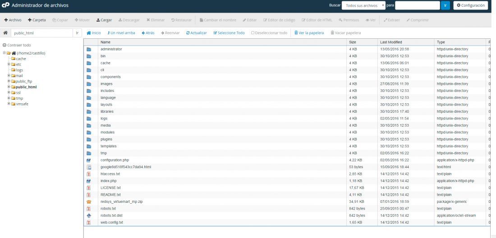496x238 pixels.
Task: Click the icon for robots.txt.dist
Action: click(x=89, y=215)
